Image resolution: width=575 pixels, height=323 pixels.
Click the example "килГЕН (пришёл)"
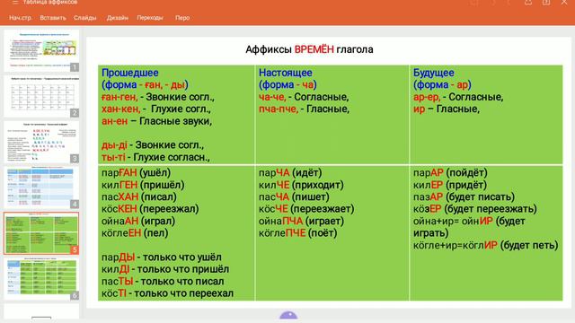143,185
